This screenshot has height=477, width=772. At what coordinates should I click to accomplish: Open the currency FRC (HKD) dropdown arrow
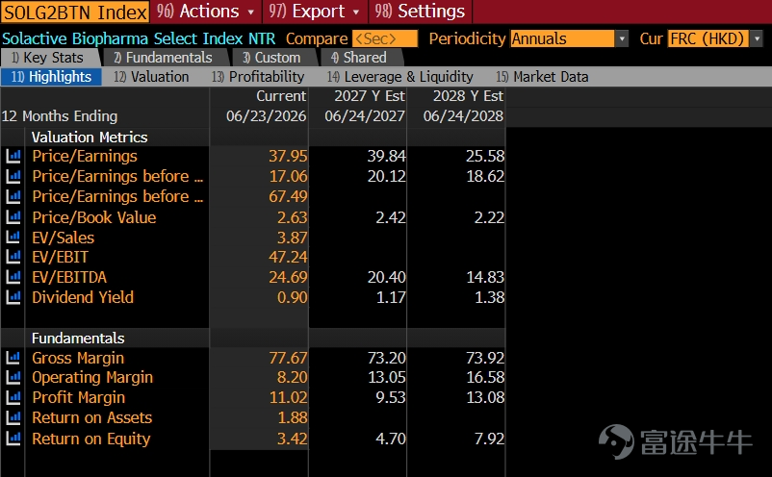tap(757, 38)
